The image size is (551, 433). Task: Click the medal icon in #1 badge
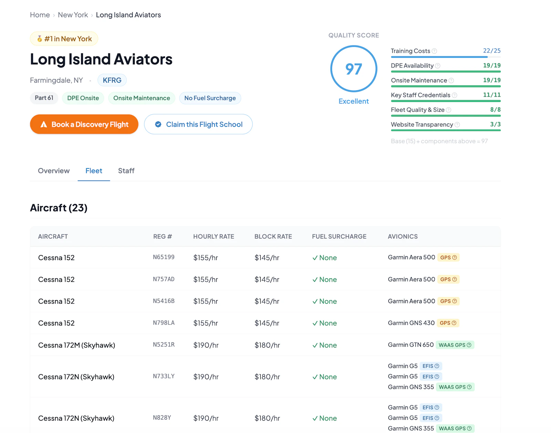[40, 39]
